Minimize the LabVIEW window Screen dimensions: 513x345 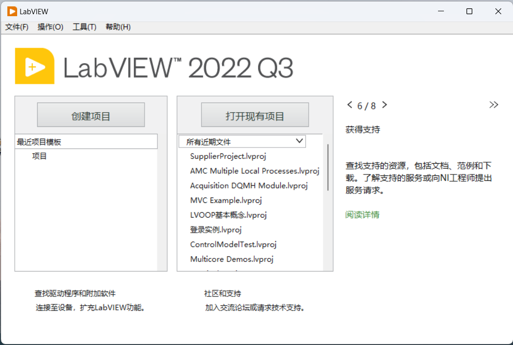click(441, 11)
